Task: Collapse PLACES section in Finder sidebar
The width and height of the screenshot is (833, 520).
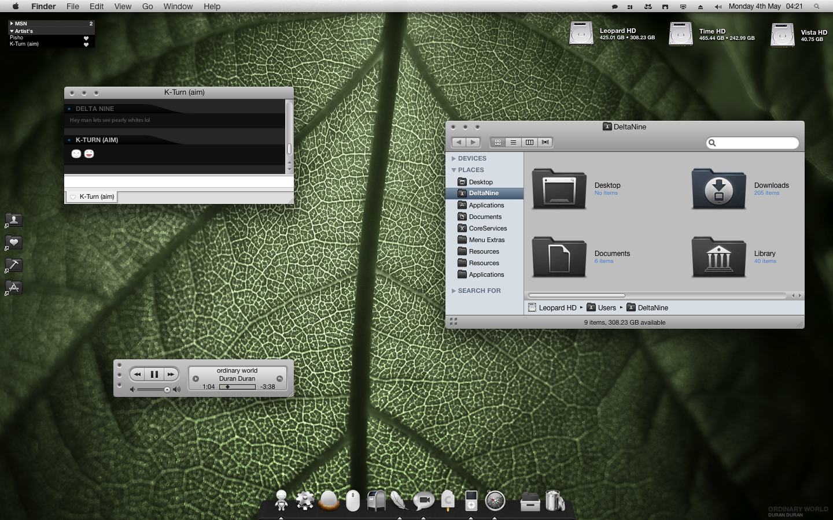Action: click(454, 170)
